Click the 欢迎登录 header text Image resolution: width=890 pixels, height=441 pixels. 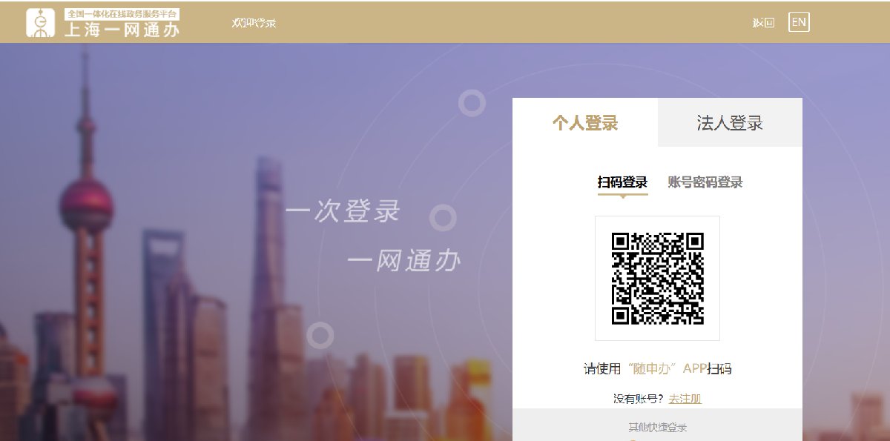(254, 23)
